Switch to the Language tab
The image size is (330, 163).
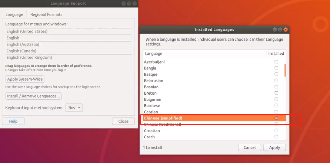pos(14,14)
